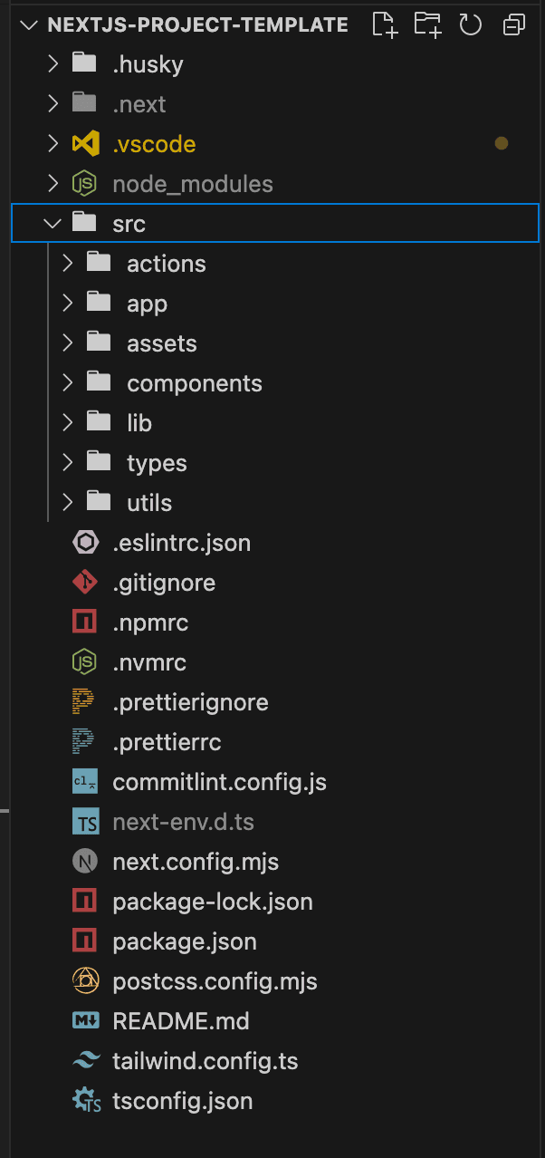Expand the .vscode folder
This screenshot has height=1158, width=545.
pyautogui.click(x=52, y=143)
